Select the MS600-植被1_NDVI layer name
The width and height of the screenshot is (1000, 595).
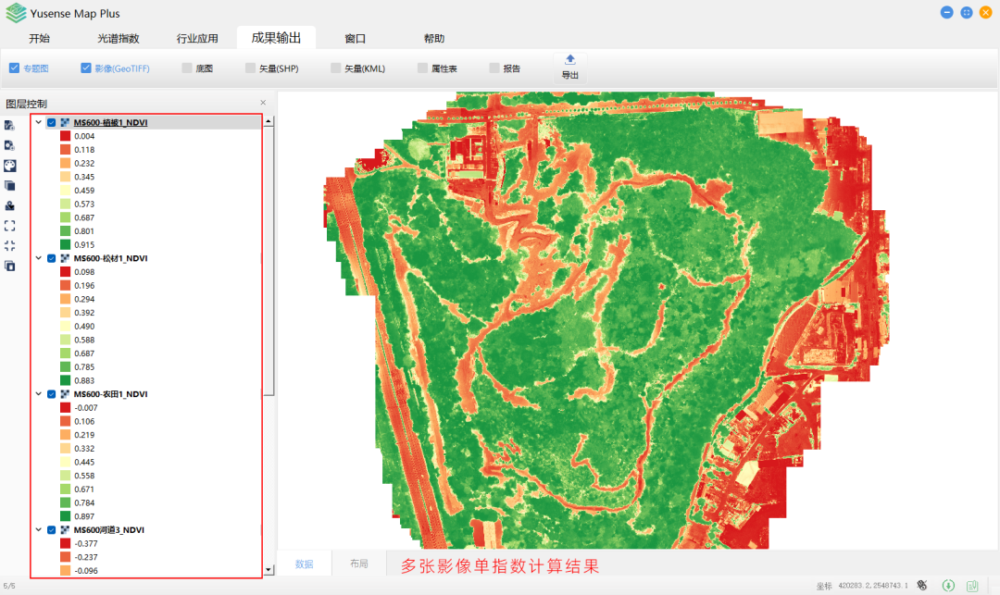tap(110, 122)
